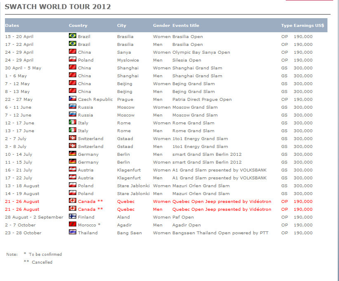Open Bangsaen Thailand Open powered by PTT
The height and width of the screenshot is (281, 339).
[220, 233]
